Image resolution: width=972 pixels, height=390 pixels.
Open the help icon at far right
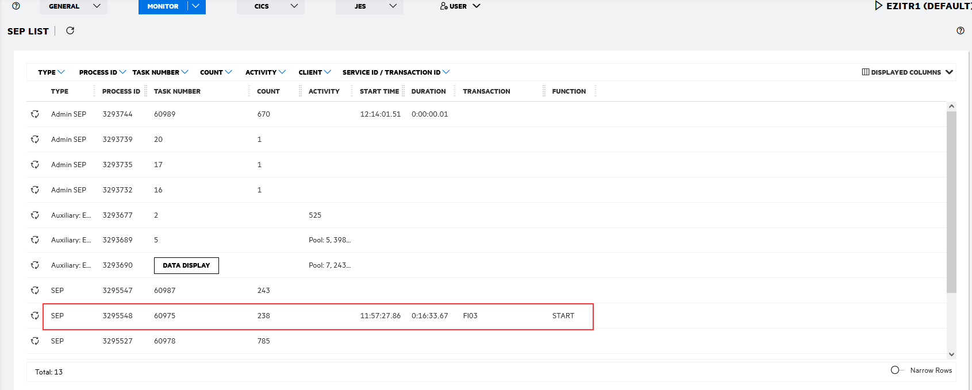pyautogui.click(x=960, y=31)
